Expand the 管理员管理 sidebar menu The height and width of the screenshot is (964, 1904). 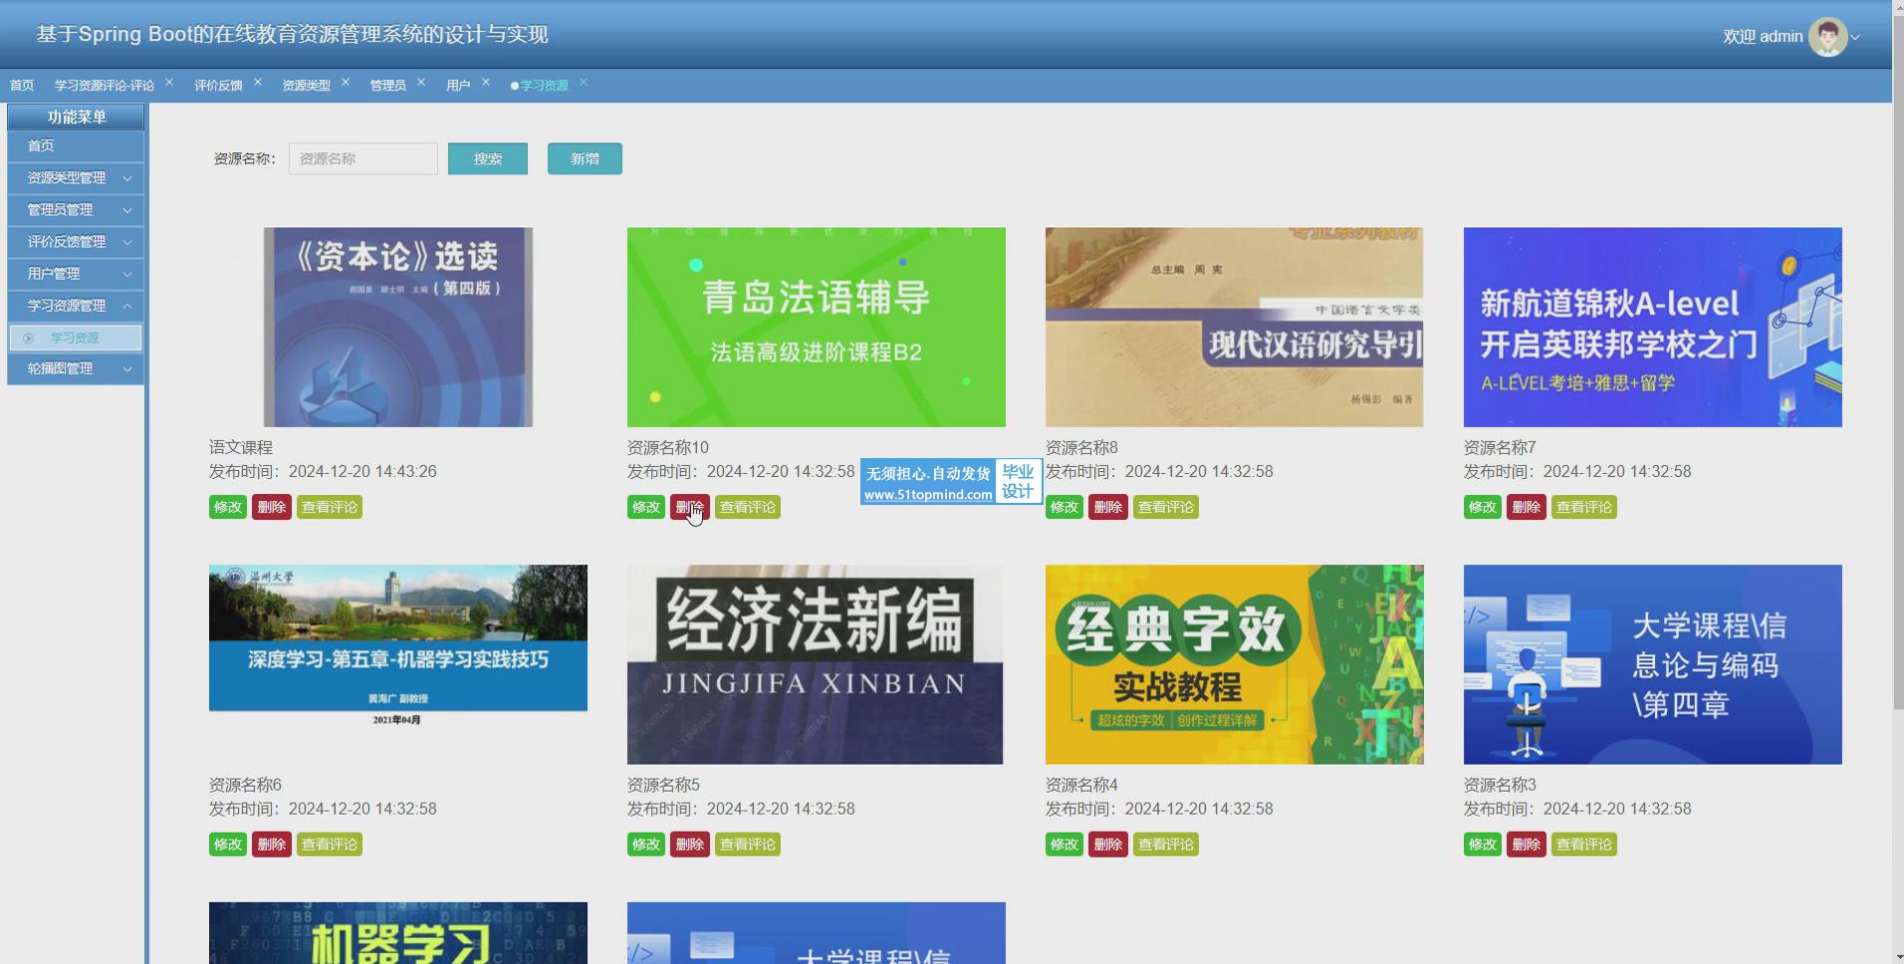pyautogui.click(x=76, y=210)
